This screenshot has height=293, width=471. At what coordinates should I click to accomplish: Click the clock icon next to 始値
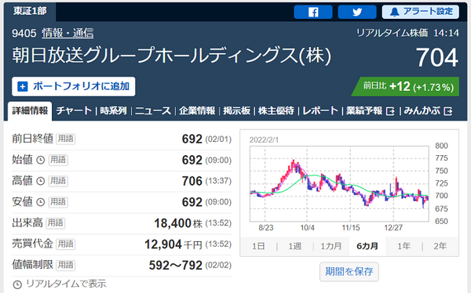41,160
